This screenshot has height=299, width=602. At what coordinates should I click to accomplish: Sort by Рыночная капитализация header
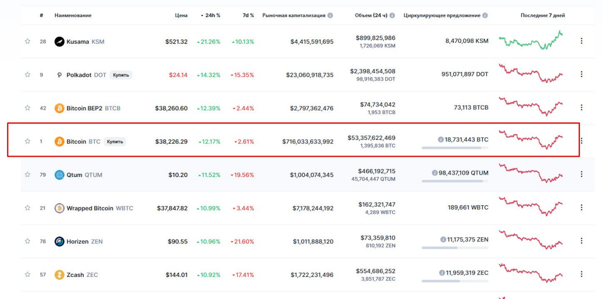pyautogui.click(x=294, y=16)
